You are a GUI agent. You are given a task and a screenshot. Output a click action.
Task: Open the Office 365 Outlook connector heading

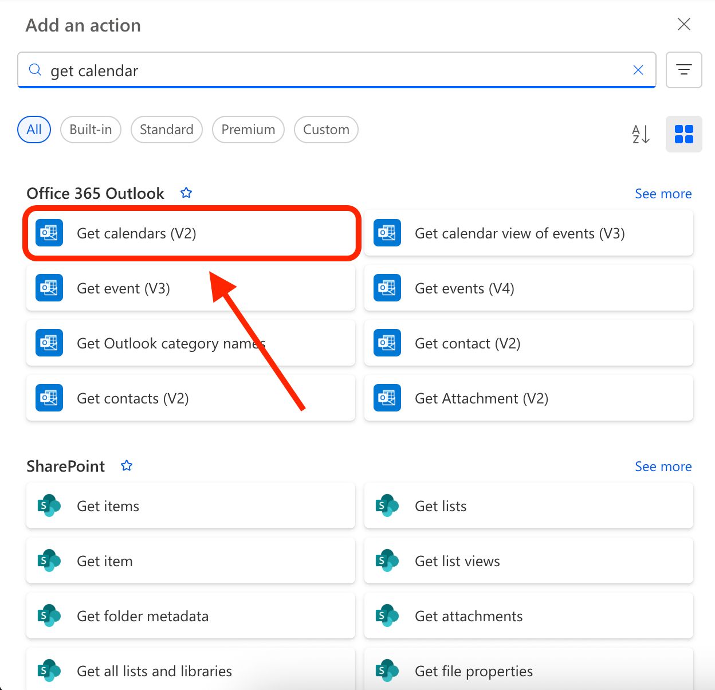tap(96, 194)
